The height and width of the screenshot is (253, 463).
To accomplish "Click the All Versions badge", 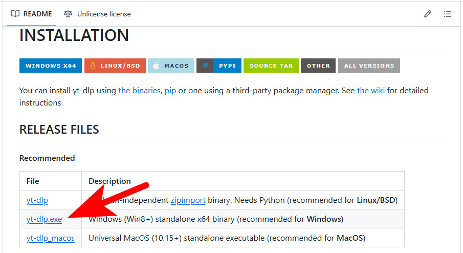I will pos(369,66).
